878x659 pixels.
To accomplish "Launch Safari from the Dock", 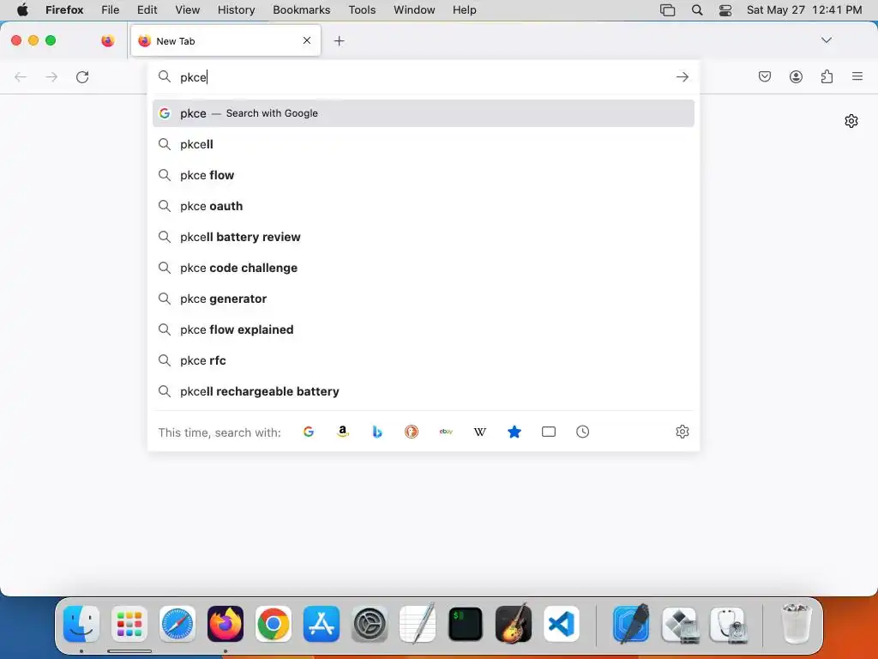I will 177,624.
